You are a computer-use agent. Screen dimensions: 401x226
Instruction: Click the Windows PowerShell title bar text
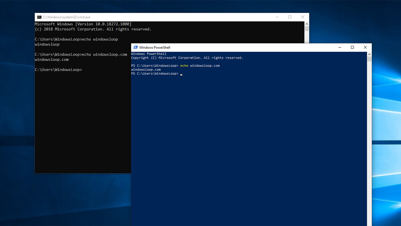click(155, 47)
